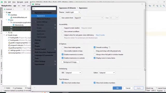Click the locate-file target icon in Project panel
This screenshot has width=166, height=93.
[24, 9]
